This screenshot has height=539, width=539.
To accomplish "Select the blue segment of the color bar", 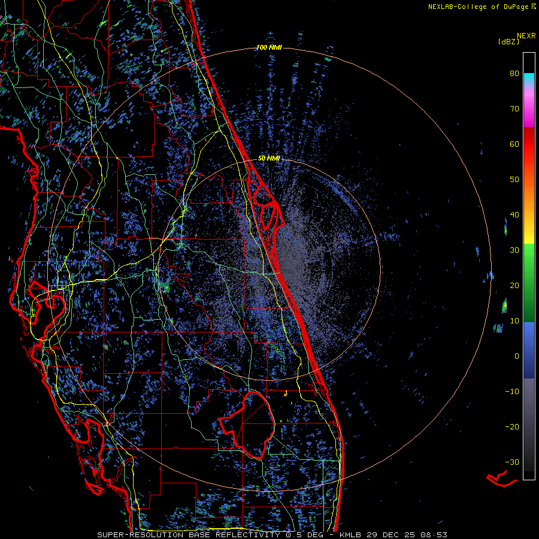I will pos(529,350).
